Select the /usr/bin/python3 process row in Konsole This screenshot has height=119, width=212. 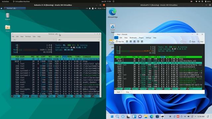pyautogui.click(x=158, y=77)
